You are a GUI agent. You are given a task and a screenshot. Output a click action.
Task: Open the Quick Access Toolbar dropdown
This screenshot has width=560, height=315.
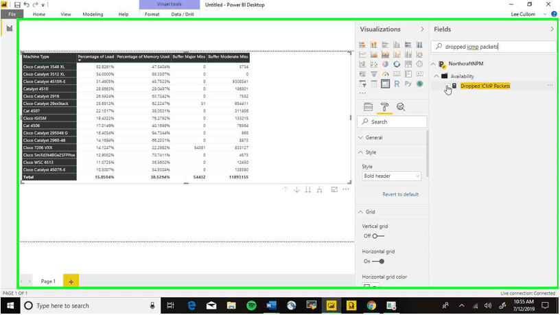click(x=43, y=5)
